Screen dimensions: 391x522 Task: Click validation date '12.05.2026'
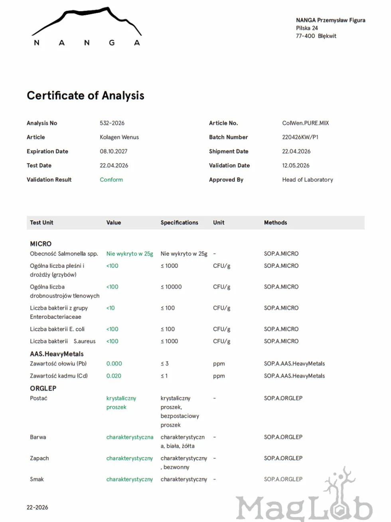click(x=296, y=165)
